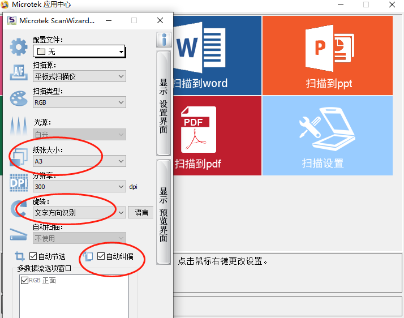404x318 pixels.
Task: Open the 扫描类型 dropdown RGB
Action: (x=79, y=102)
